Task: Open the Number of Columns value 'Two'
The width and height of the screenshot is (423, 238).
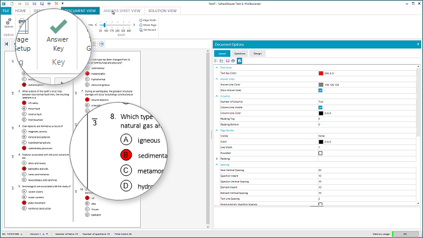Action: pyautogui.click(x=367, y=101)
